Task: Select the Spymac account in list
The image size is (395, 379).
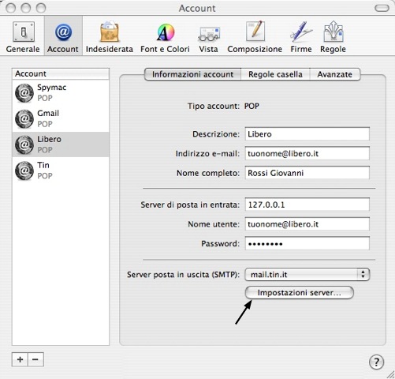Action: (x=61, y=92)
